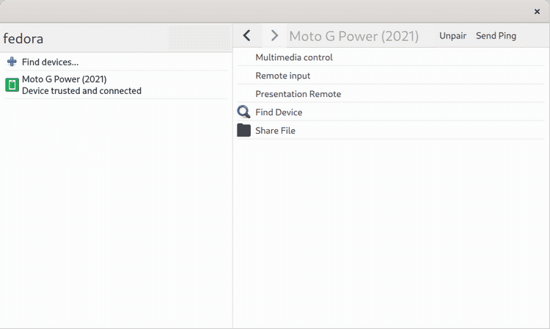Launch Presentation Remote
The width and height of the screenshot is (550, 329).
pos(298,94)
